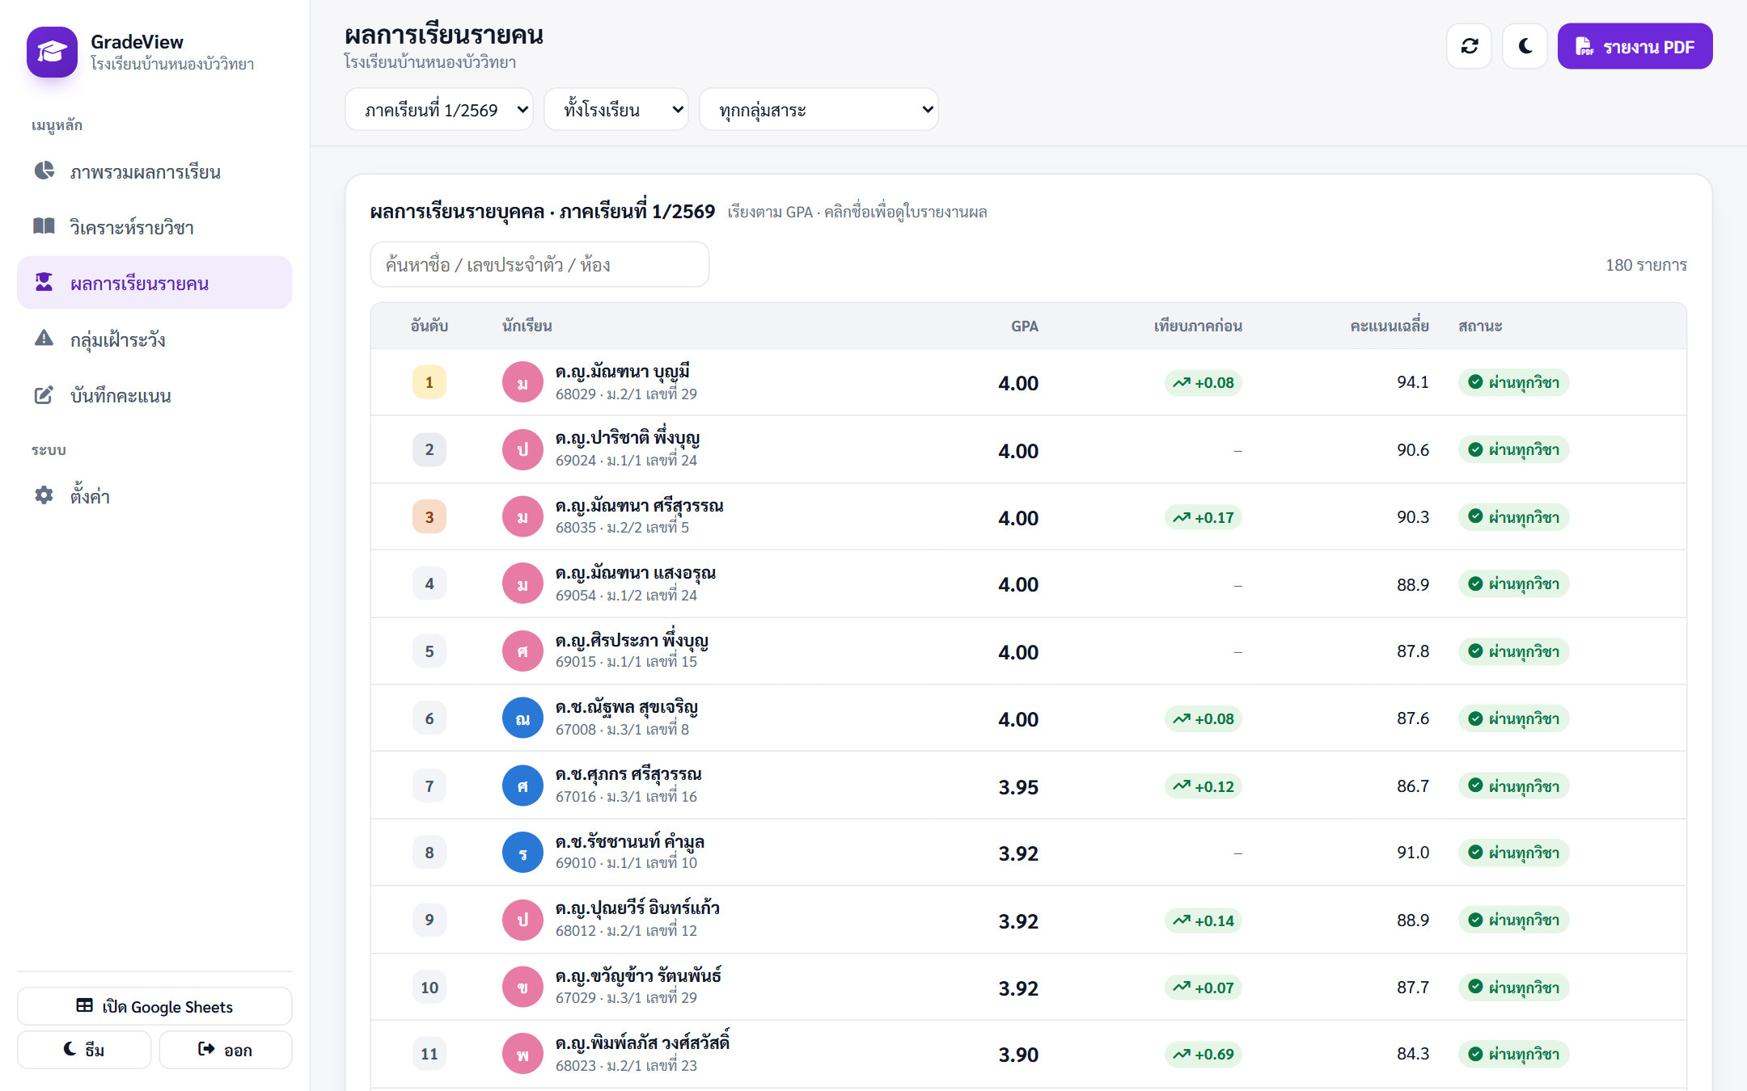Open the report for ด.ญ.มัณฑนา บุญมี
Viewport: 1747px width, 1091px height.
622,373
